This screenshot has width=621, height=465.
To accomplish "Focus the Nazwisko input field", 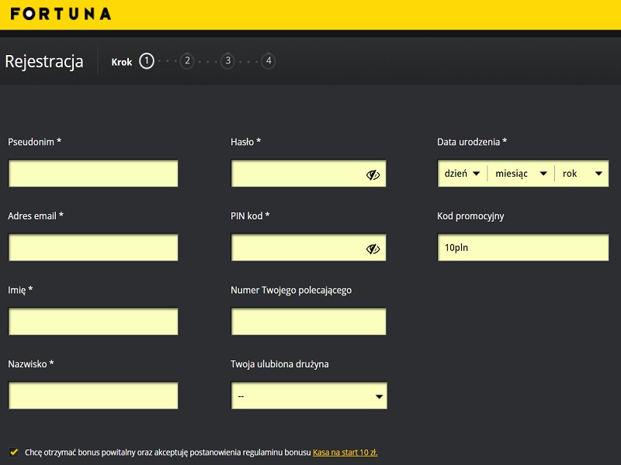I will [93, 396].
